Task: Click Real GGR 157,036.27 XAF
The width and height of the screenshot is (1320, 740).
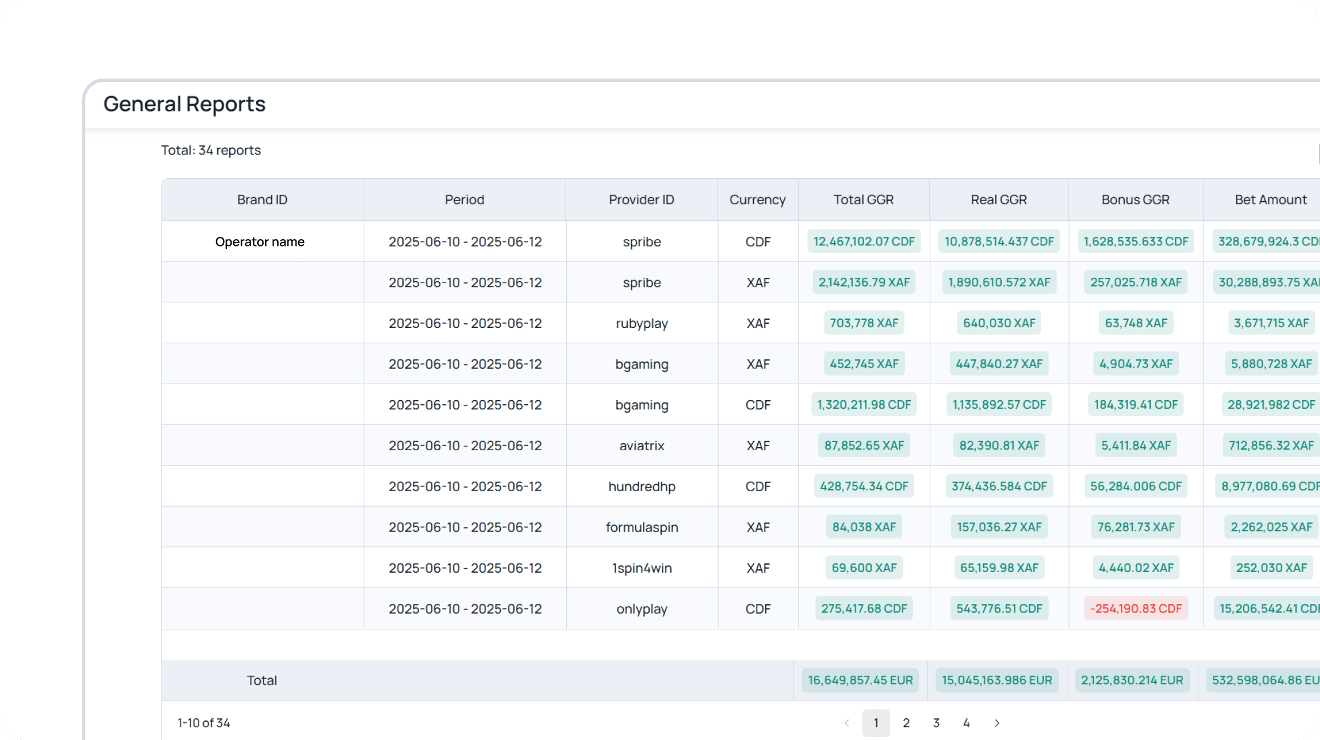Action: 1000,527
